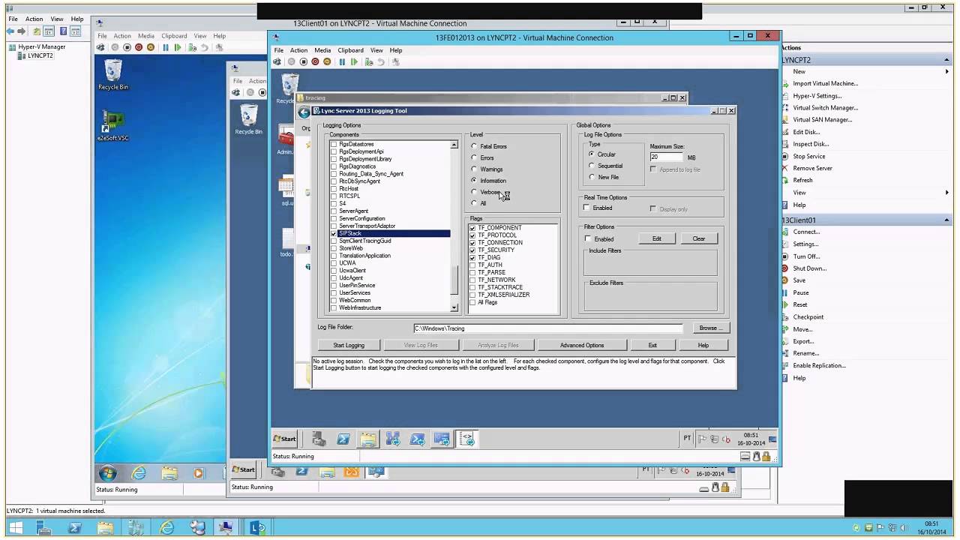
Task: Click filter Edit button
Action: click(656, 238)
